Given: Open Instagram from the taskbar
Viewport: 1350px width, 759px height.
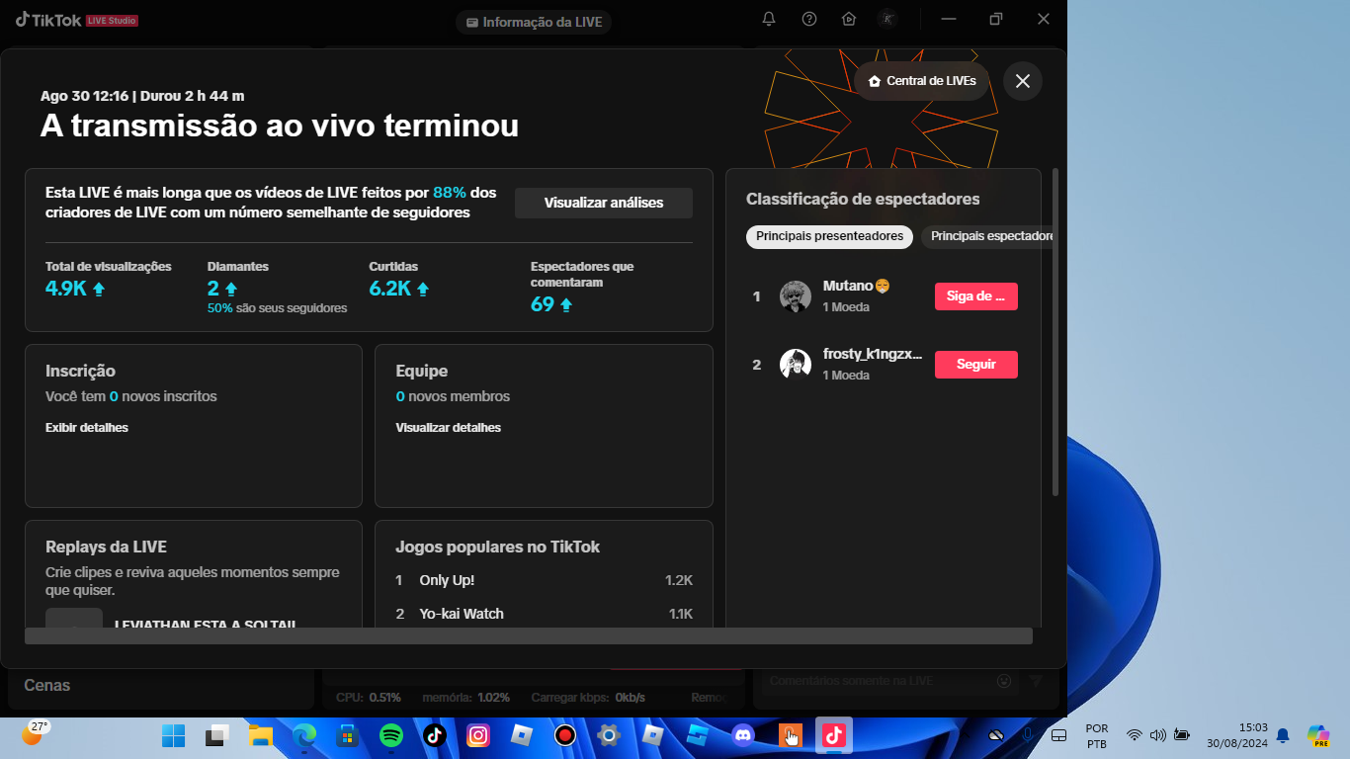Looking at the screenshot, I should point(478,735).
